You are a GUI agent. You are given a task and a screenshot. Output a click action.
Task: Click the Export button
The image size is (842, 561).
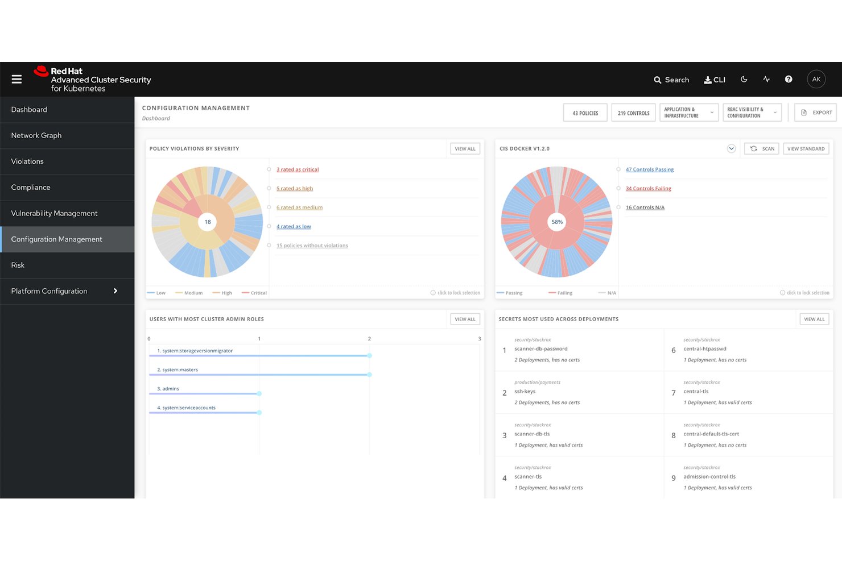[x=816, y=113]
